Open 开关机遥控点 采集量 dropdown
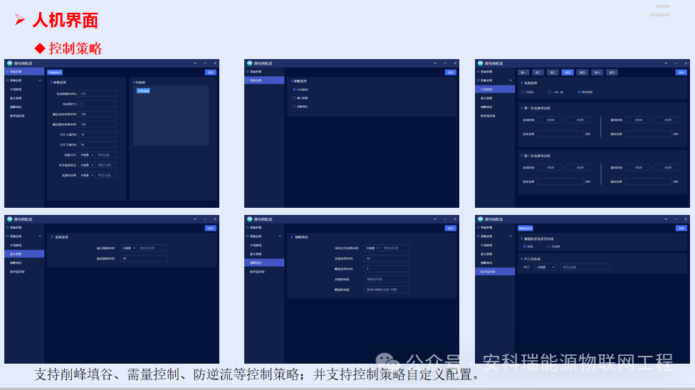Image resolution: width=695 pixels, height=390 pixels. point(86,165)
